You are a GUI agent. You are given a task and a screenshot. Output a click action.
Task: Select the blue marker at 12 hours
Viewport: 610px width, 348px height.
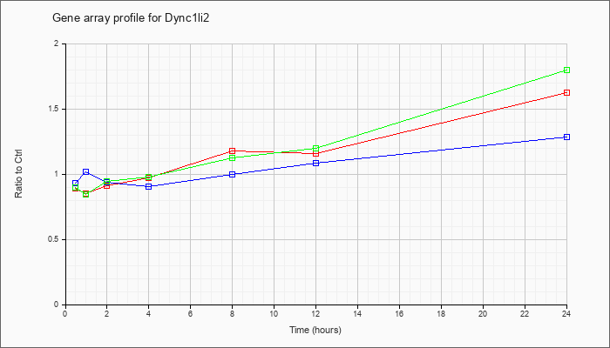315,163
